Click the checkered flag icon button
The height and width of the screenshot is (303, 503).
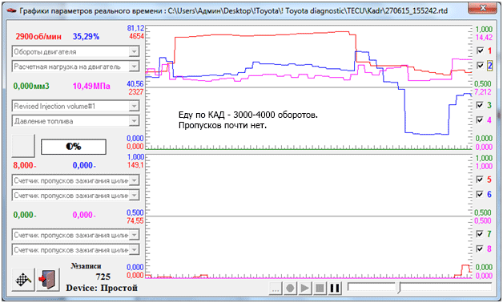[x=23, y=280]
